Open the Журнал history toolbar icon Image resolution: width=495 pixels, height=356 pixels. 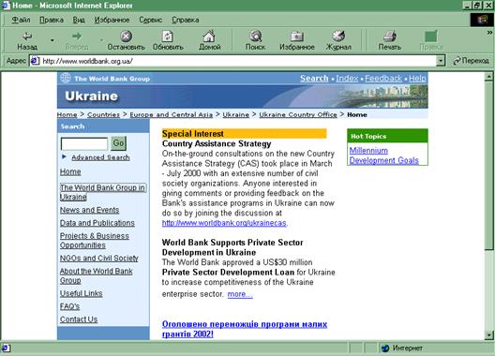[338, 37]
